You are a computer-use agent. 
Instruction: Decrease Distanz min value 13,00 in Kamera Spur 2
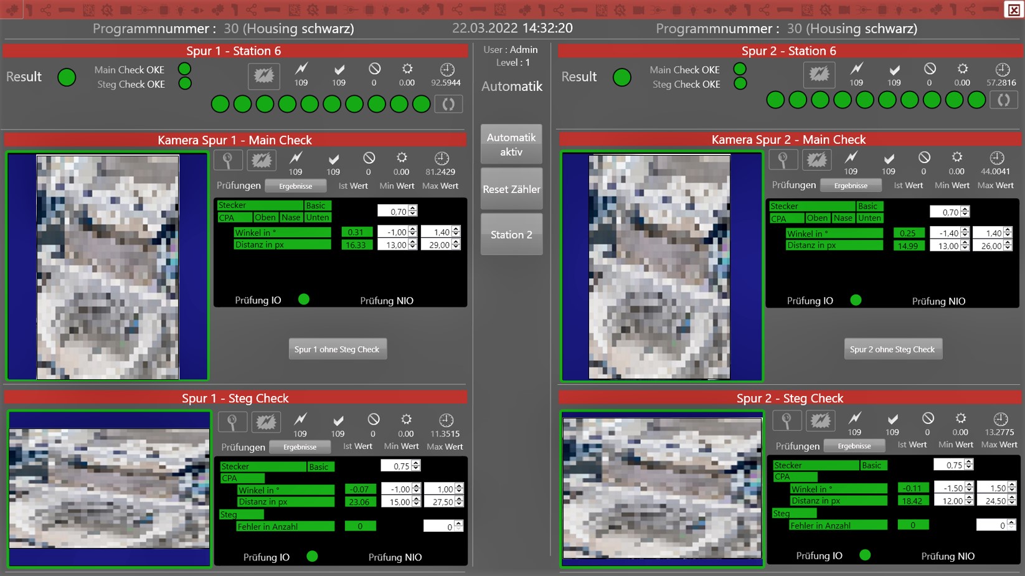(x=965, y=248)
